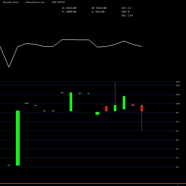Click the 1045 price axis label
This screenshot has width=186, height=186.
[178, 94]
